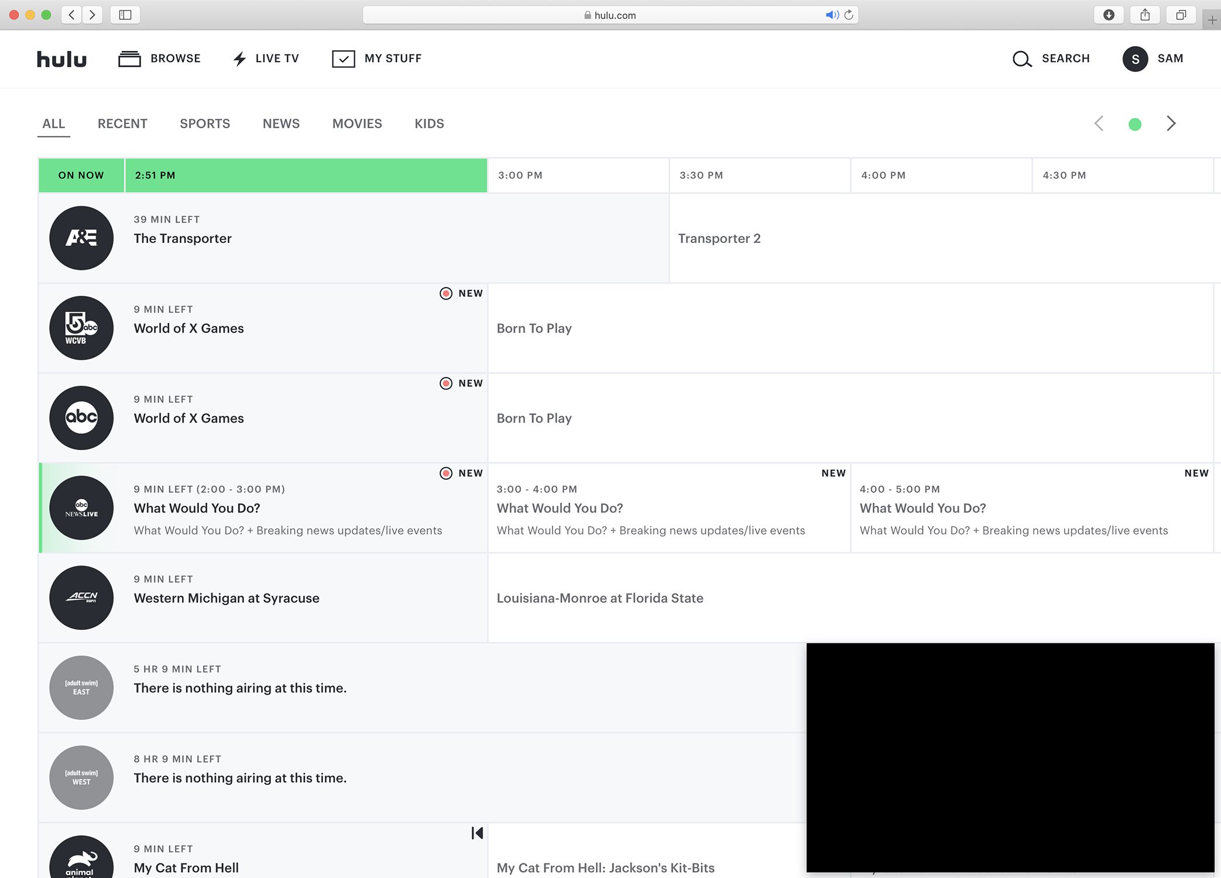Click the ACCN channel logo
The image size is (1221, 878).
pos(81,598)
